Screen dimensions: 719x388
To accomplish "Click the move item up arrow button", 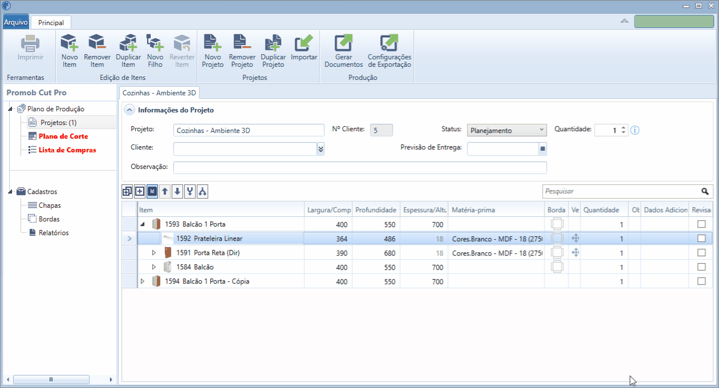I will pos(165,192).
